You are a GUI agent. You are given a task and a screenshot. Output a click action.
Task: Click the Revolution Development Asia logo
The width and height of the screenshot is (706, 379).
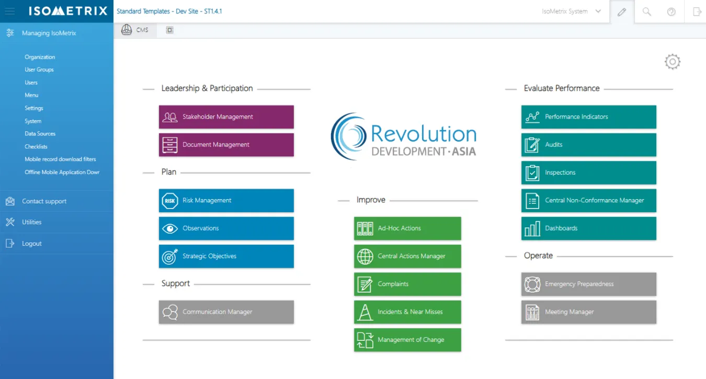point(404,137)
